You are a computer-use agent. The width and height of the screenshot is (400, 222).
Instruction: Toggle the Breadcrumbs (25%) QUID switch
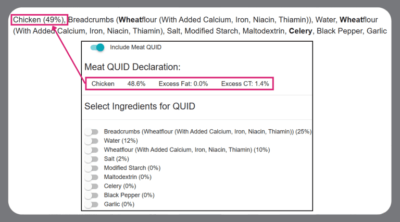pos(92,132)
